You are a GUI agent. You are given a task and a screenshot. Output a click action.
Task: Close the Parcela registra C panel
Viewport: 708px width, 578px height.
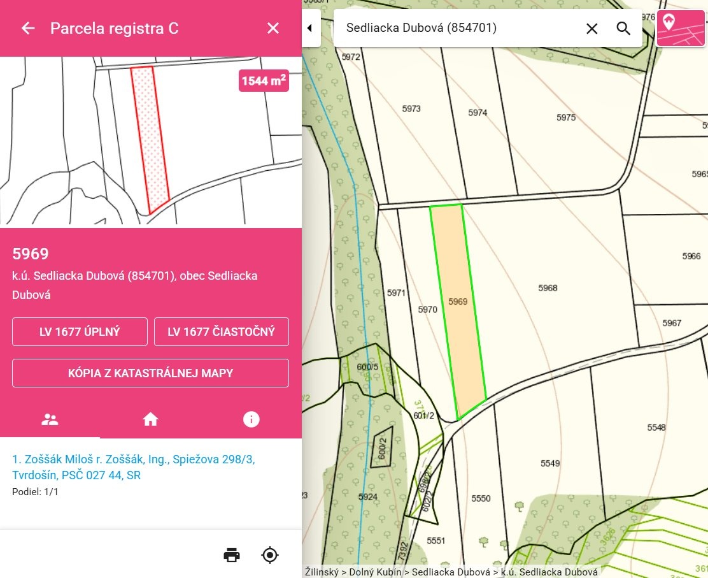click(273, 28)
